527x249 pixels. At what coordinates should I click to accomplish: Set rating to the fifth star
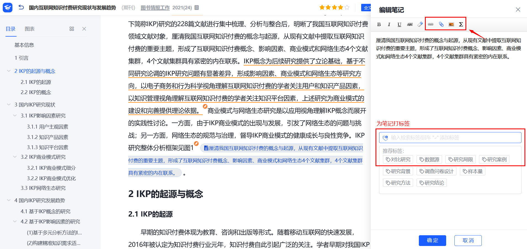click(x=347, y=7)
